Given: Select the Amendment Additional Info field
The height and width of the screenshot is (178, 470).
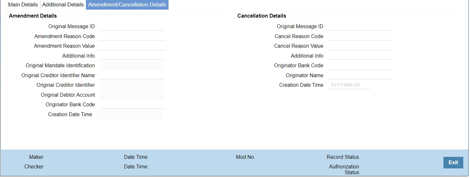Looking at the screenshot, I should (x=132, y=56).
